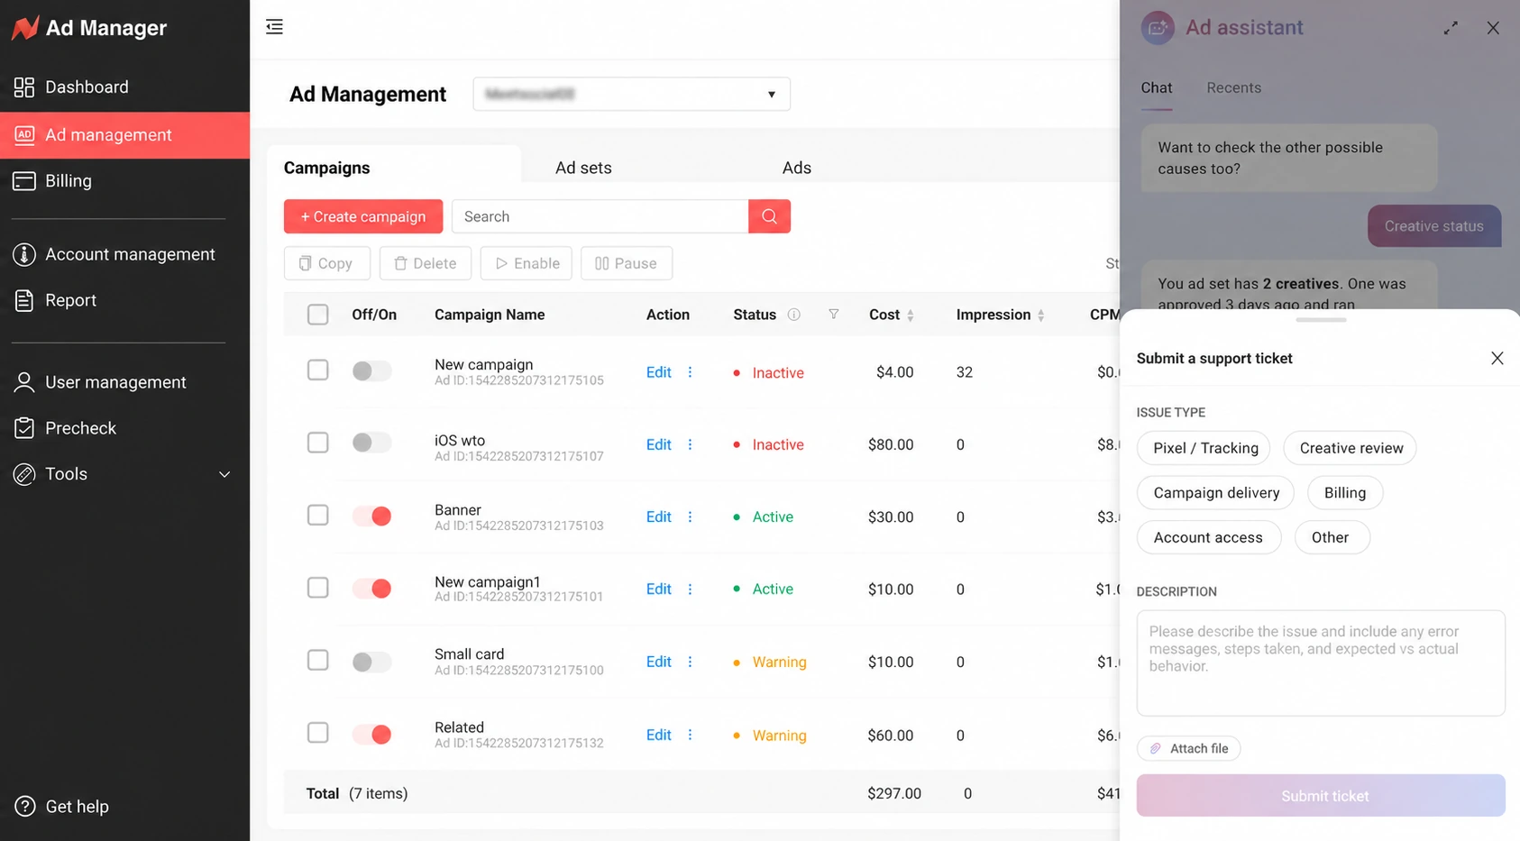1520x841 pixels.
Task: Turn off the New campaign1 switch
Action: tap(371, 589)
